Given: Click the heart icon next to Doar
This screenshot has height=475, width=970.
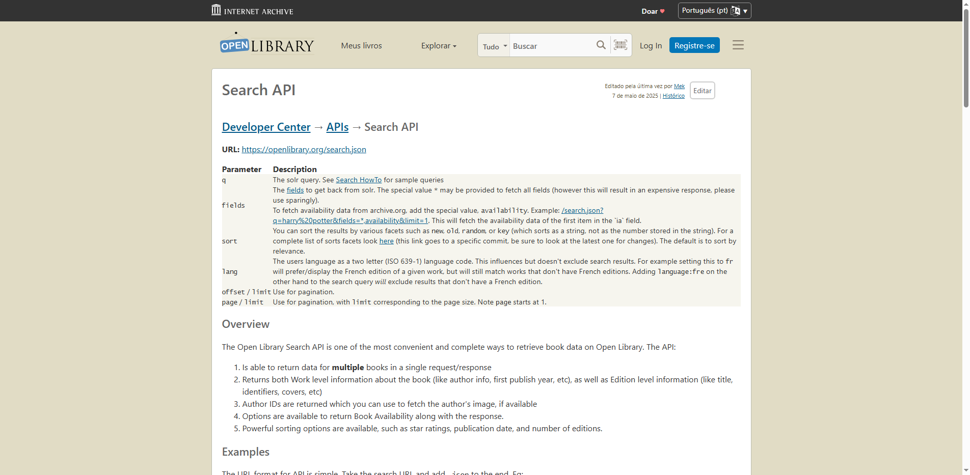Looking at the screenshot, I should pos(662,10).
